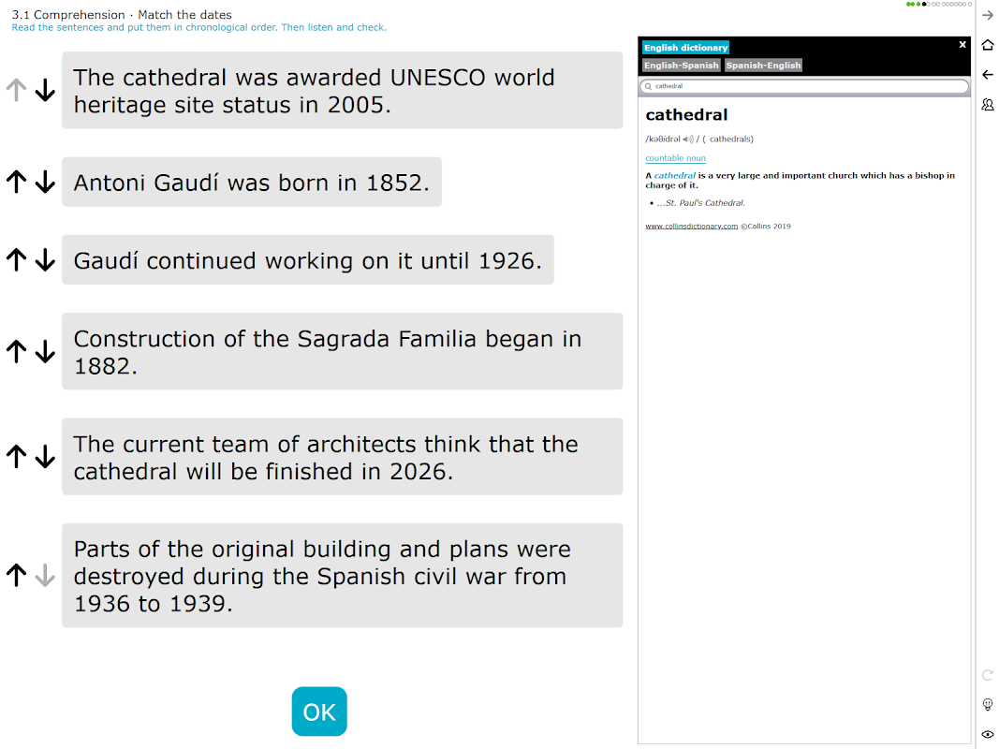Image resolution: width=999 pixels, height=749 pixels.
Task: Select the English dictionary tab
Action: point(685,48)
